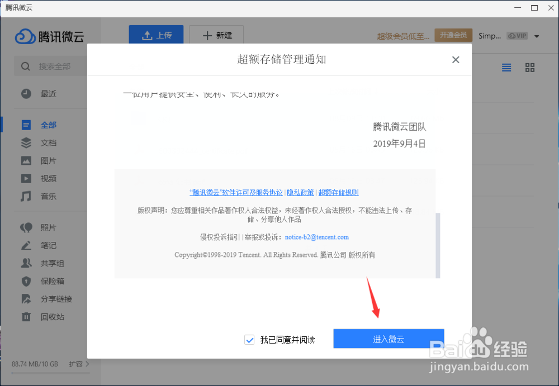Select the 全部 all-files icon

click(26, 125)
